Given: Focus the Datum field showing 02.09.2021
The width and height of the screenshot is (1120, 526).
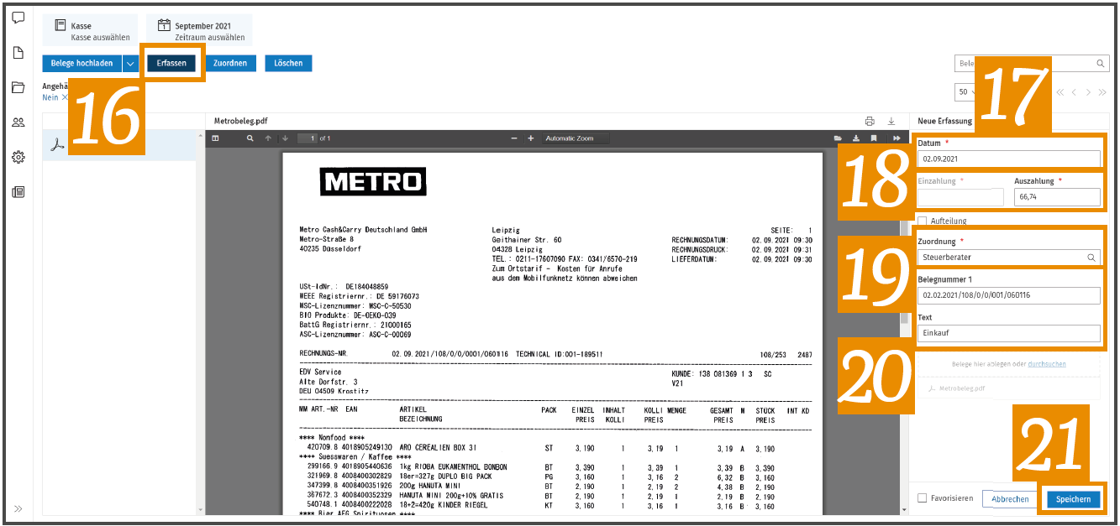Looking at the screenshot, I should 1008,158.
